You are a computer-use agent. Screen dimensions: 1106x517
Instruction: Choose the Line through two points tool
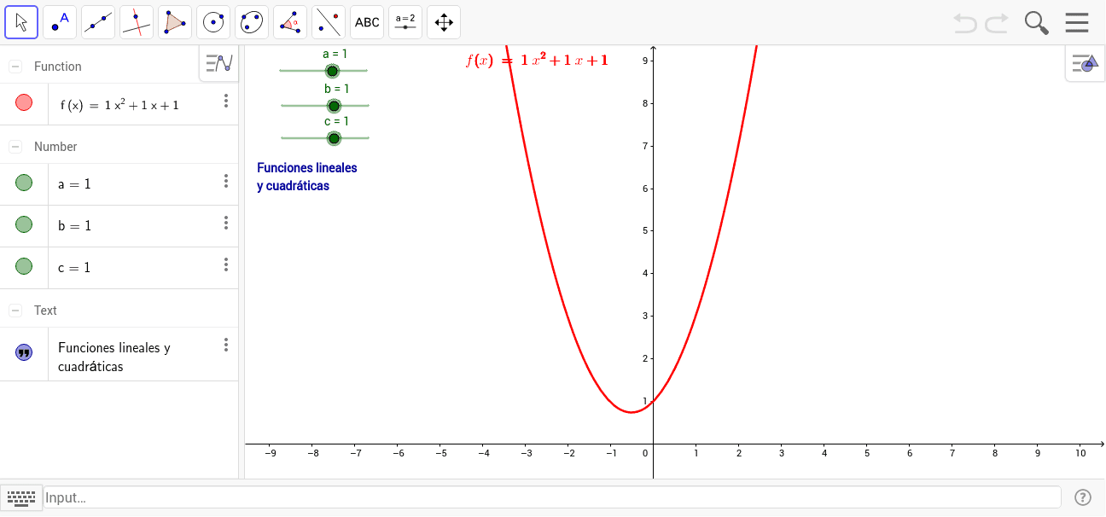[98, 22]
